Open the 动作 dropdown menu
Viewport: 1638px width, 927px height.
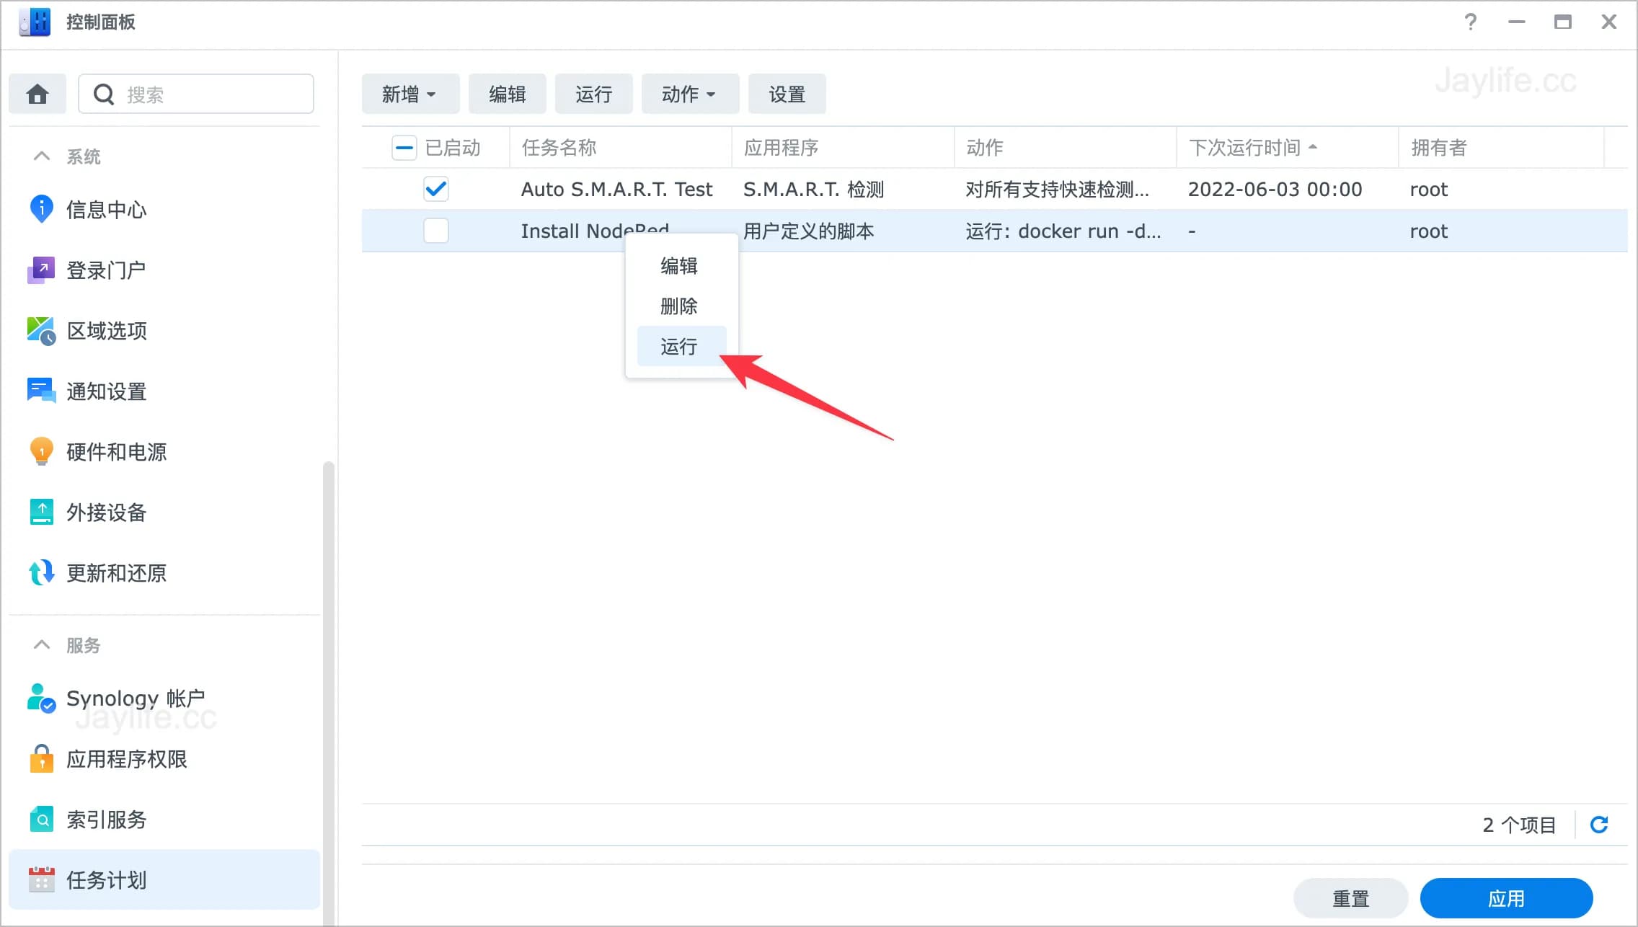(689, 94)
